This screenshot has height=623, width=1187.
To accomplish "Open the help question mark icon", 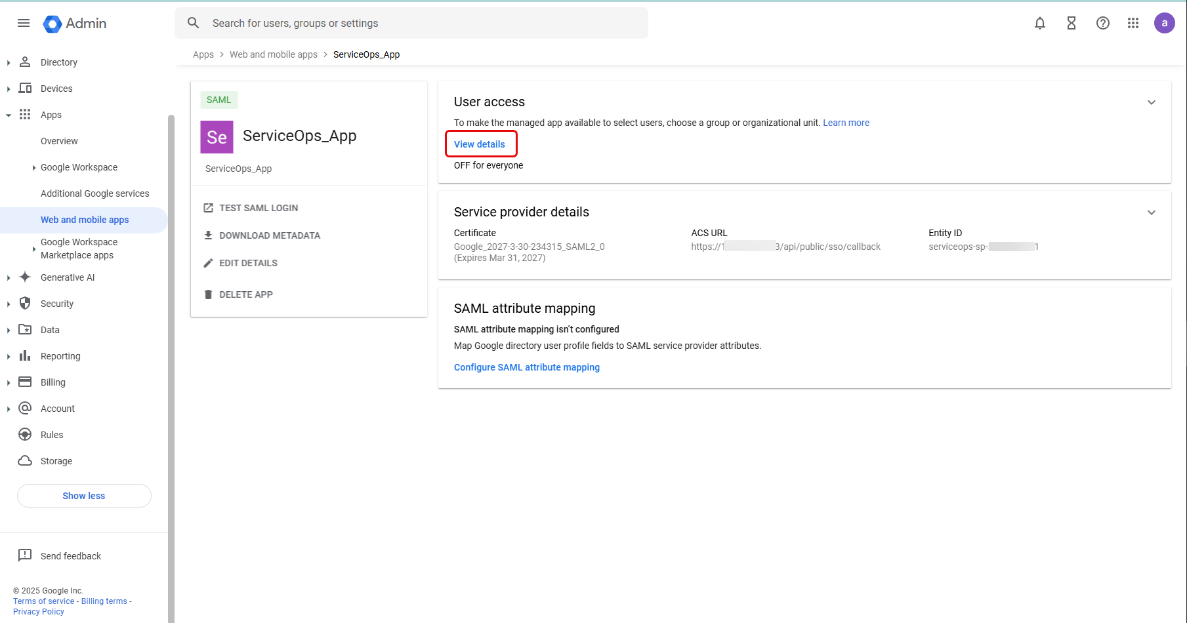I will pyautogui.click(x=1103, y=23).
